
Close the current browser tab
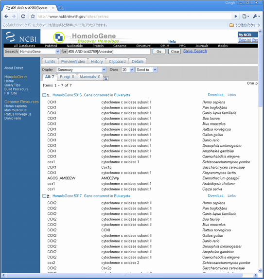(x=53, y=8)
